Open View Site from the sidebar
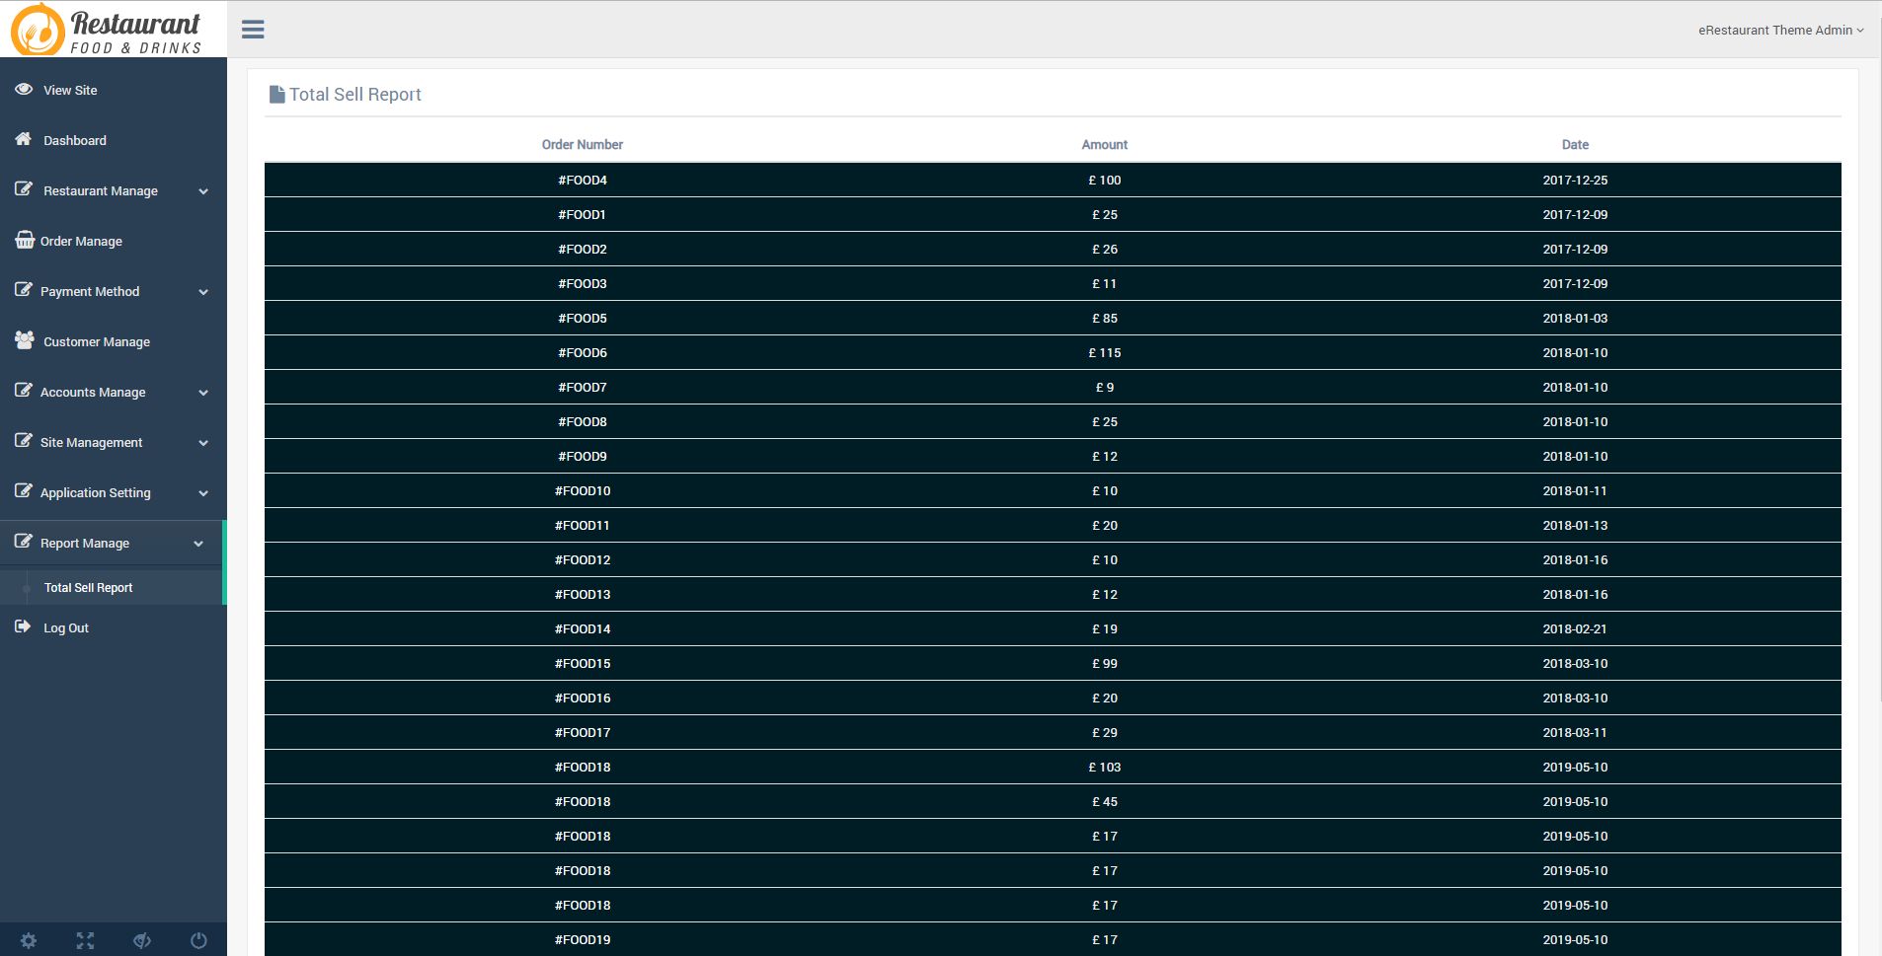1882x956 pixels. (x=70, y=90)
